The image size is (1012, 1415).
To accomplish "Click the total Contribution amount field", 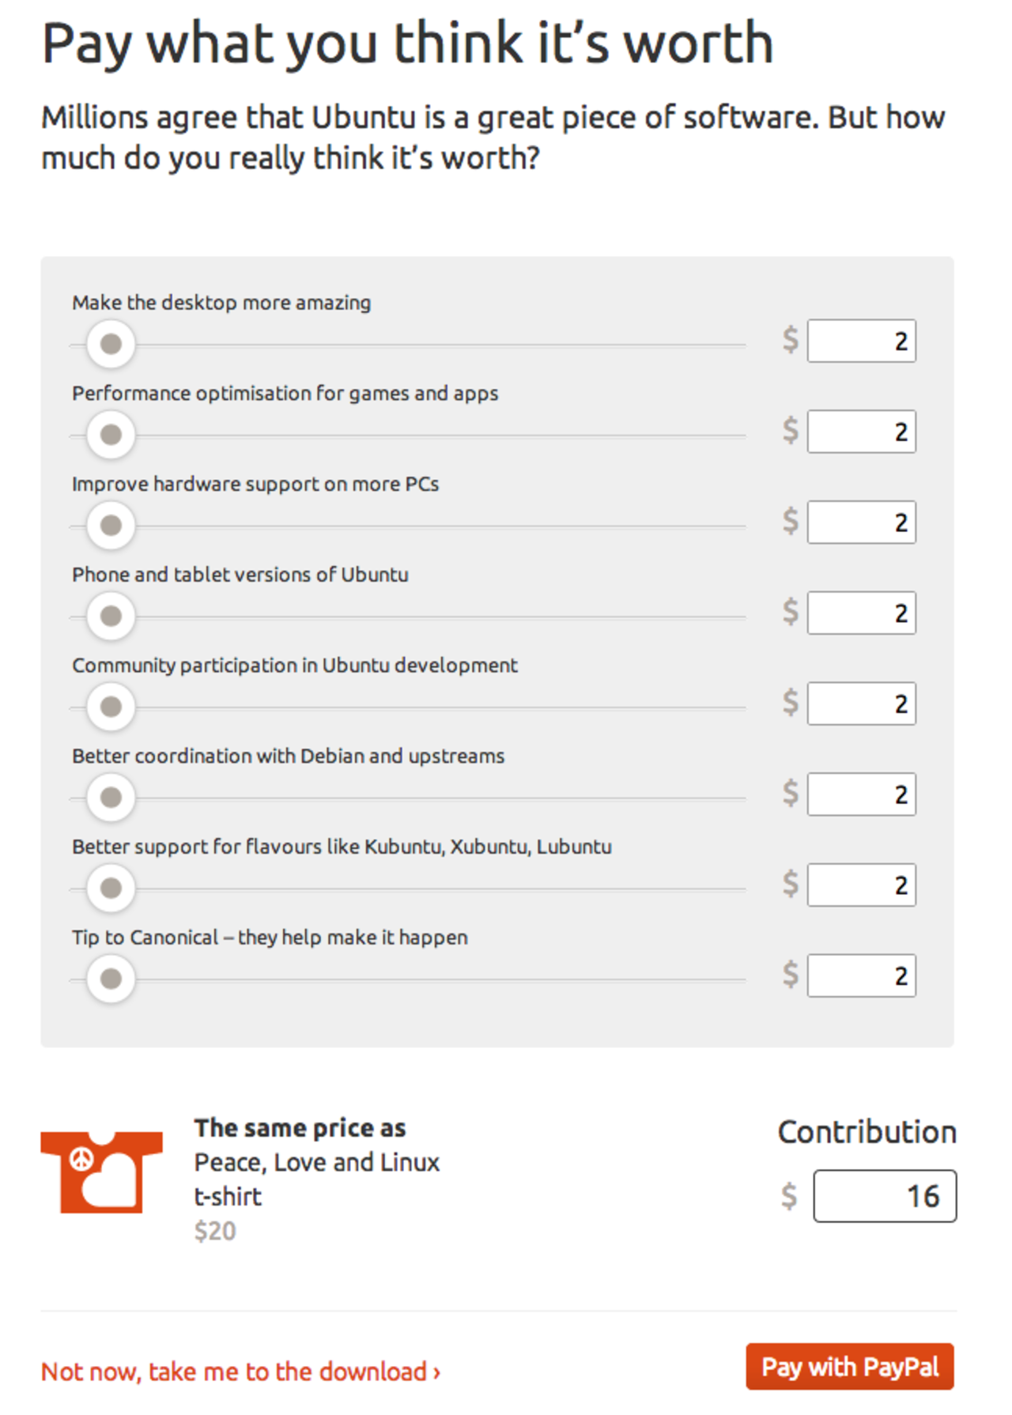I will (x=884, y=1196).
